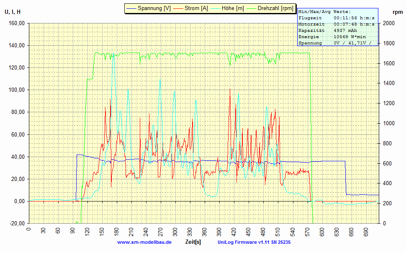Click the Energie row in stats box
This screenshot has width=406, height=253.
click(332, 37)
